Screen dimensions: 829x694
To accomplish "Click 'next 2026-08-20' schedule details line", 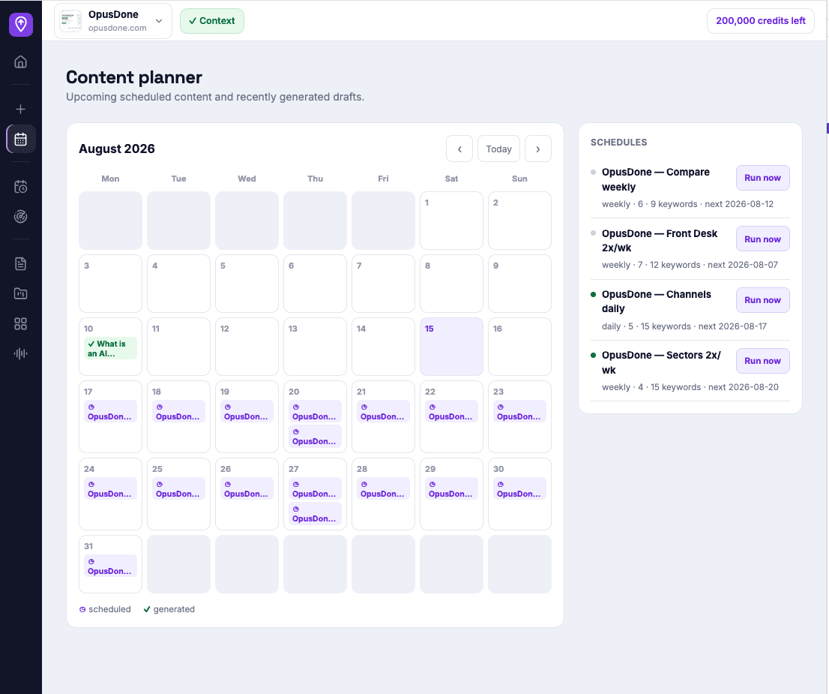I will click(690, 387).
